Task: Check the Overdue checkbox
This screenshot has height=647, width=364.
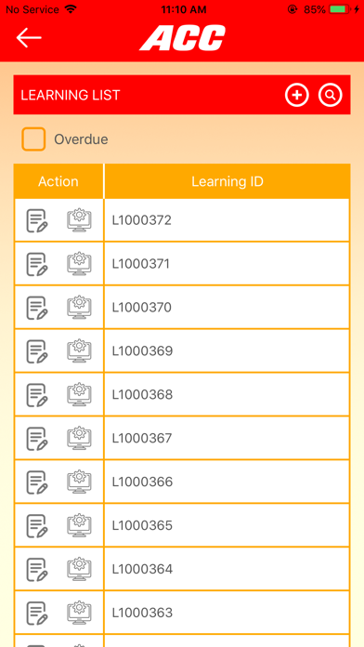Action: pyautogui.click(x=33, y=139)
